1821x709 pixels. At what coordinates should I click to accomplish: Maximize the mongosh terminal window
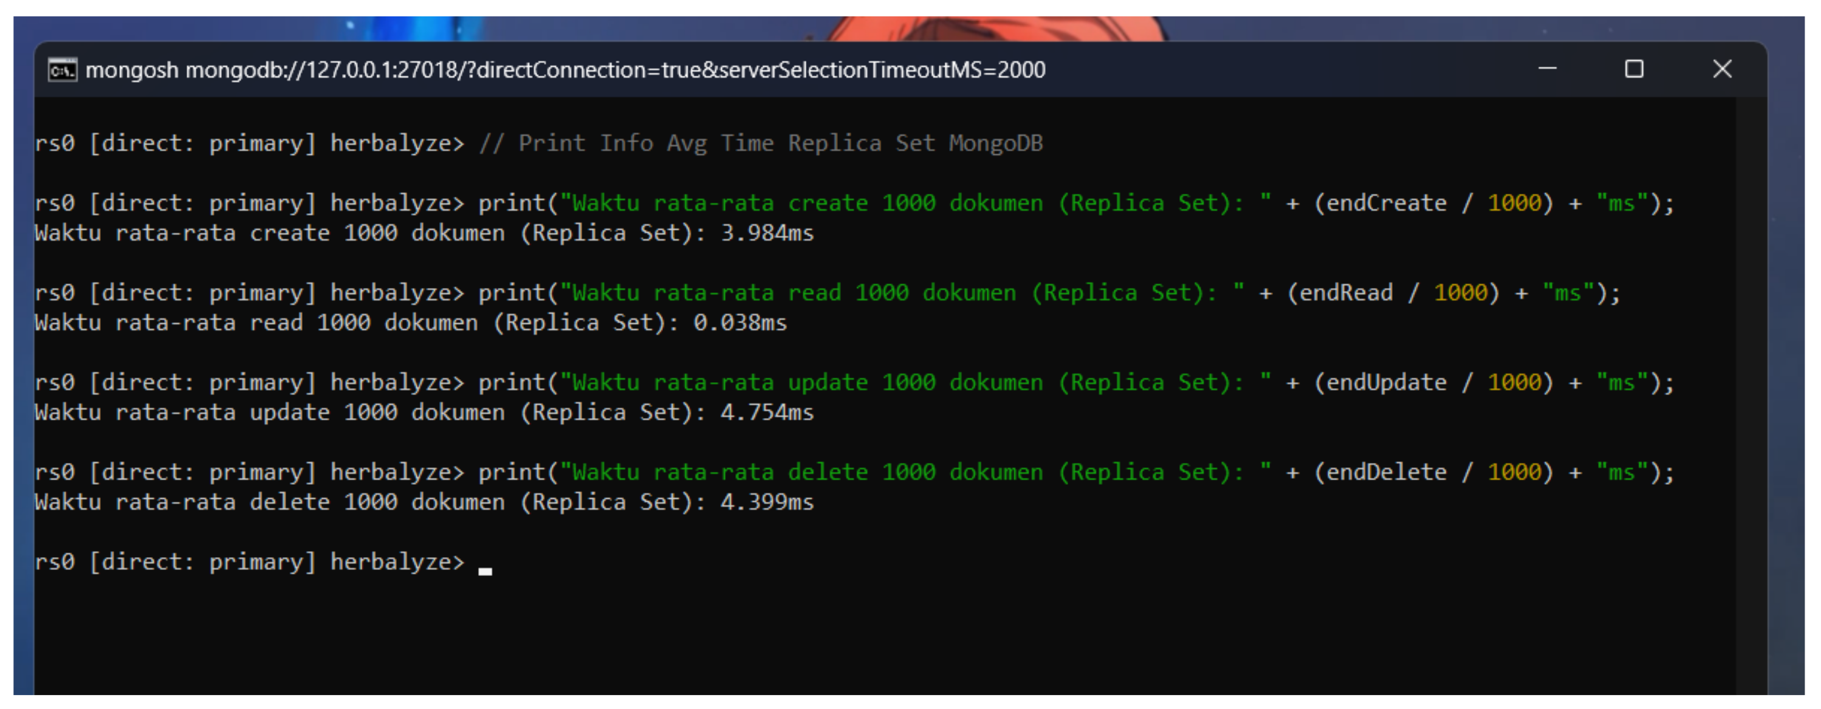[x=1634, y=69]
